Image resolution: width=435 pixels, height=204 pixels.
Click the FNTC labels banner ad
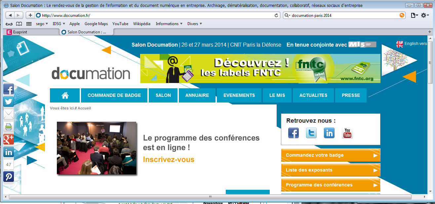[260, 68]
